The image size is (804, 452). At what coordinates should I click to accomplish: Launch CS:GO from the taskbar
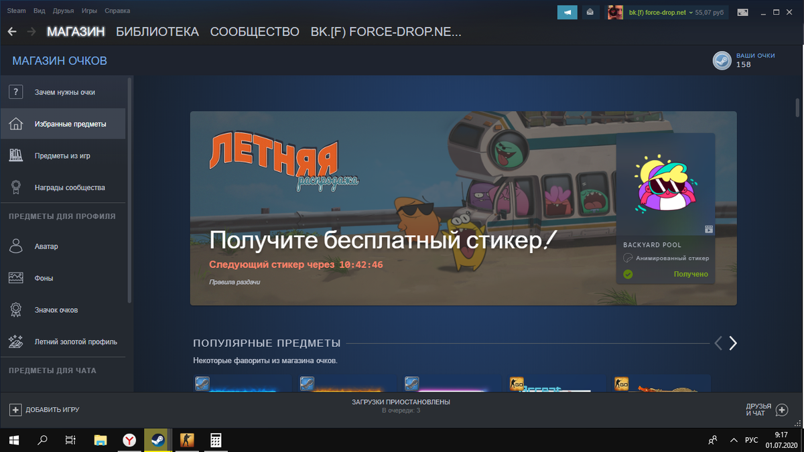point(186,440)
